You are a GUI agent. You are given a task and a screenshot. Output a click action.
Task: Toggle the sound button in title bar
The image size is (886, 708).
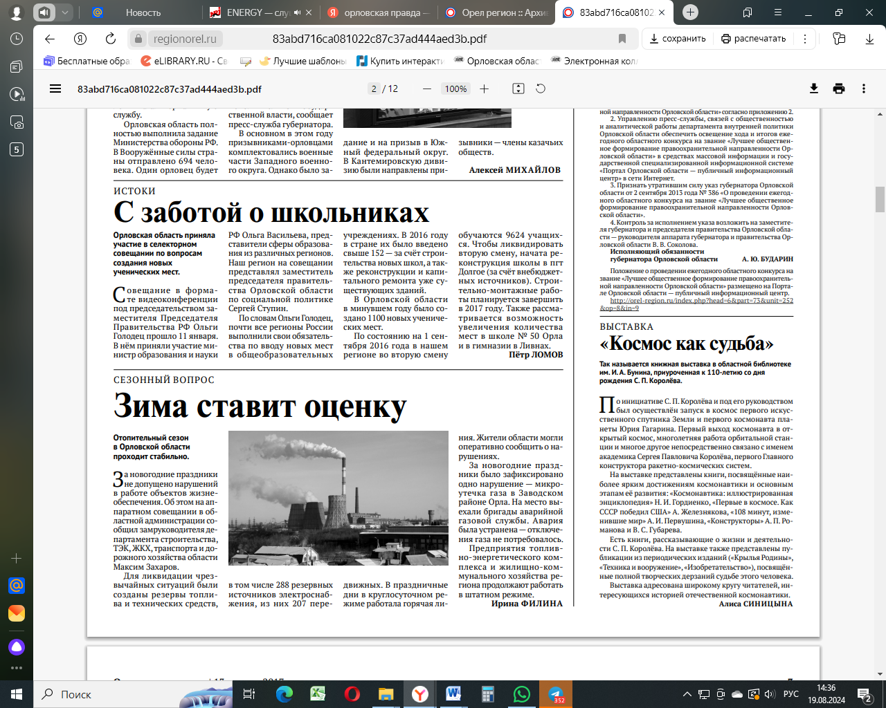click(x=44, y=12)
